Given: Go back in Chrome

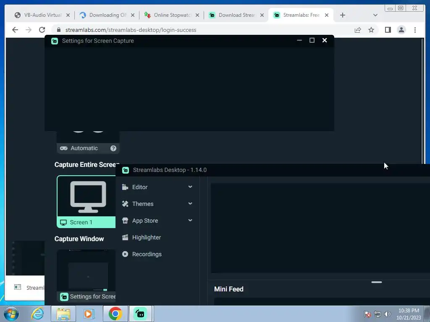Looking at the screenshot, I should 15,30.
